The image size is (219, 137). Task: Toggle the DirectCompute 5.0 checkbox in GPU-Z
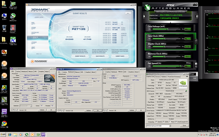tap(176, 121)
